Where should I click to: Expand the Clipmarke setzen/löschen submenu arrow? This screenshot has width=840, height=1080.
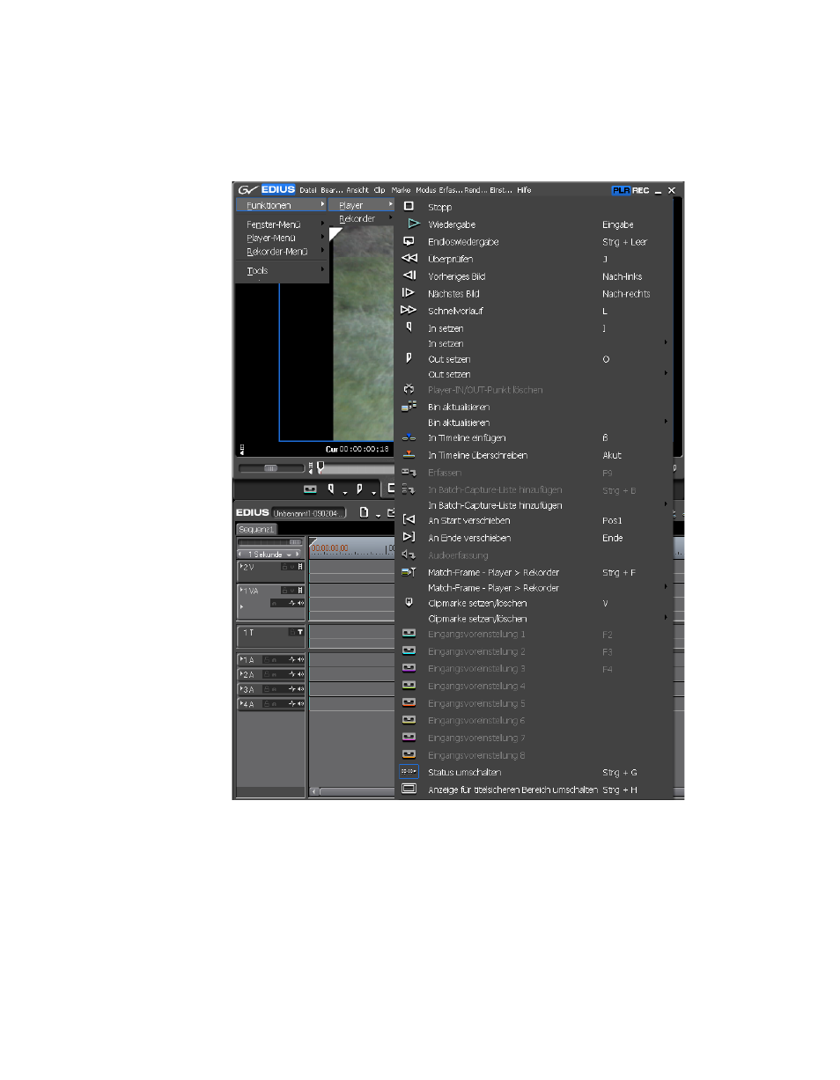click(666, 618)
